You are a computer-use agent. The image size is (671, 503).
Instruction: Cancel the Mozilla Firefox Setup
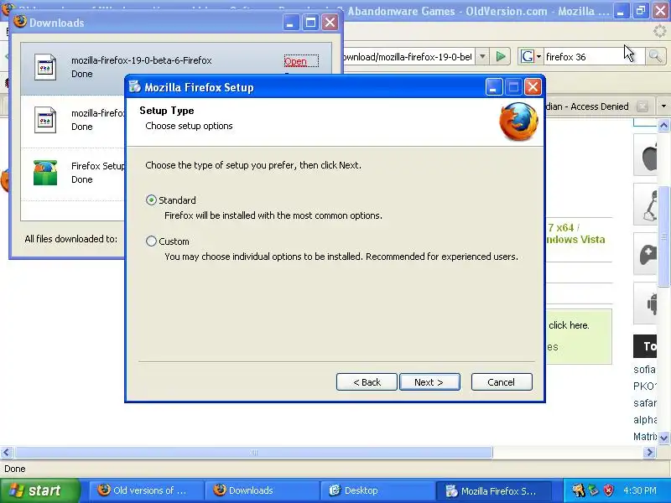click(x=502, y=382)
